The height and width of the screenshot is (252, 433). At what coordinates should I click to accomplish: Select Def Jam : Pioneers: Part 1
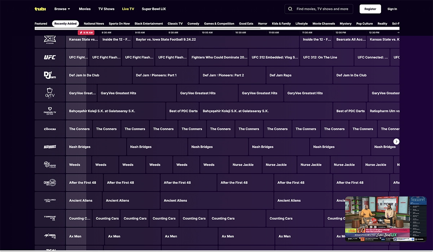(166, 75)
